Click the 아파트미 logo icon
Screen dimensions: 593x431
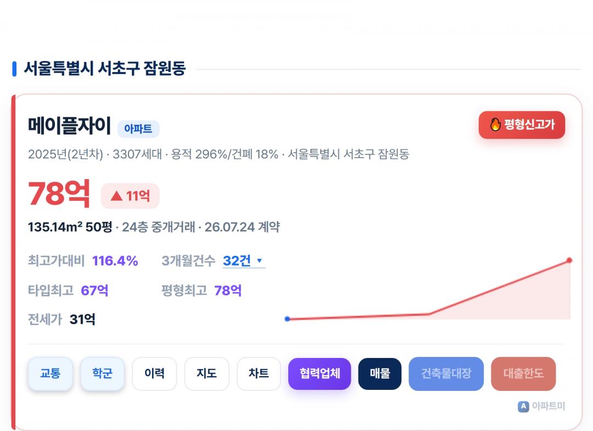point(523,406)
